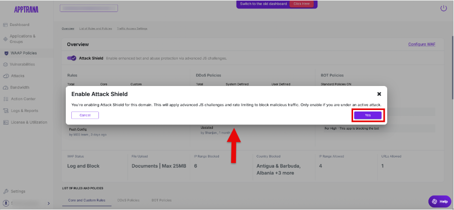The width and height of the screenshot is (454, 210).
Task: Click the page vertical scrollbar
Action: (x=452, y=68)
